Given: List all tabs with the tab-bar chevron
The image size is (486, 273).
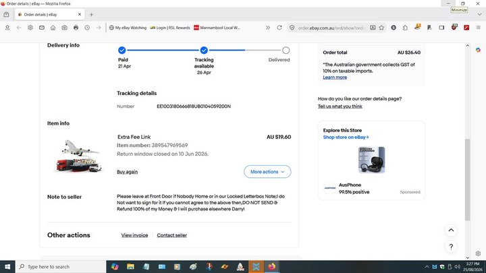Looking at the screenshot, I should pyautogui.click(x=479, y=15).
